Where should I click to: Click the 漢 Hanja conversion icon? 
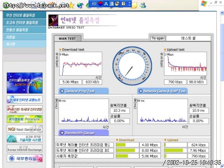click(x=112, y=4)
